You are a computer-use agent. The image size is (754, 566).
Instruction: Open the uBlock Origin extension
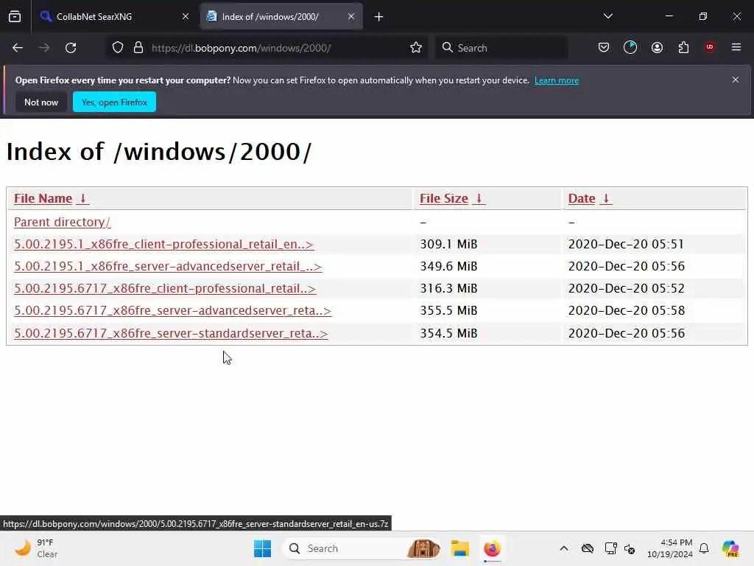[x=710, y=47]
